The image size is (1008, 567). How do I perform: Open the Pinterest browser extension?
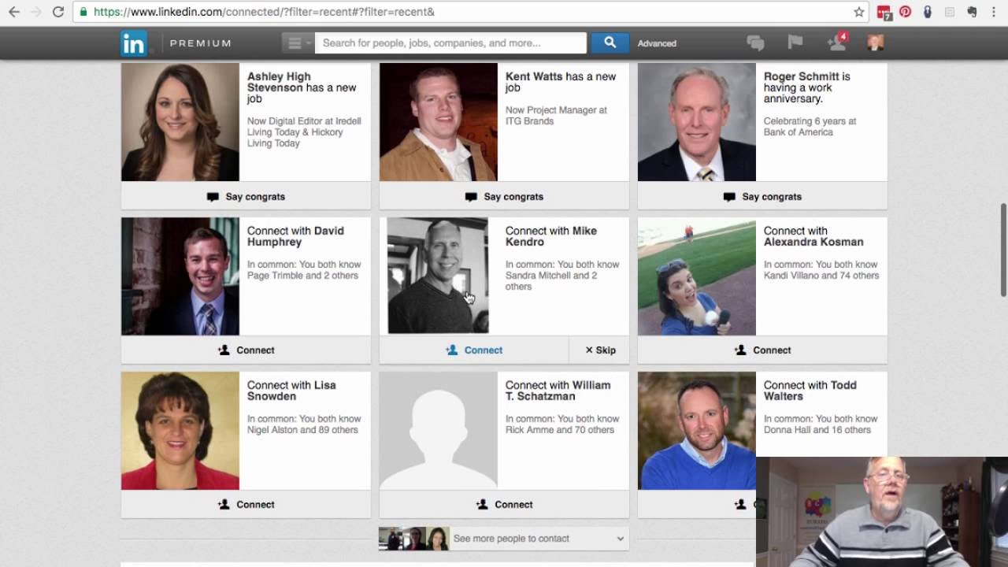(906, 12)
